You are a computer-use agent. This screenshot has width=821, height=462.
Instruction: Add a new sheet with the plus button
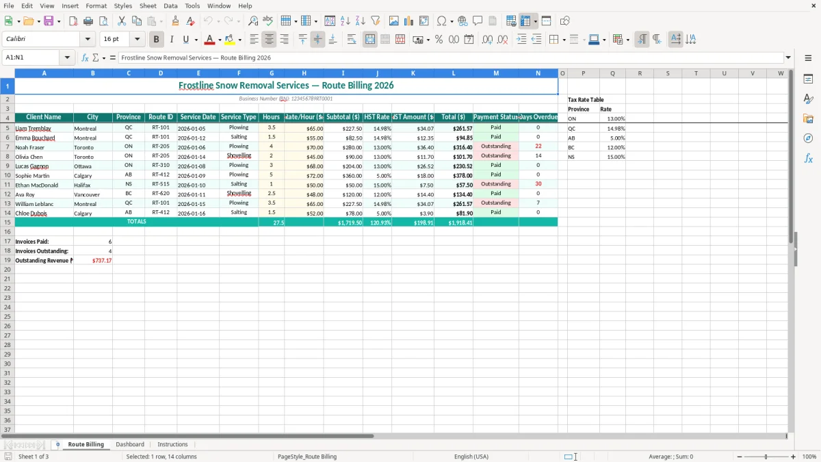(x=57, y=444)
